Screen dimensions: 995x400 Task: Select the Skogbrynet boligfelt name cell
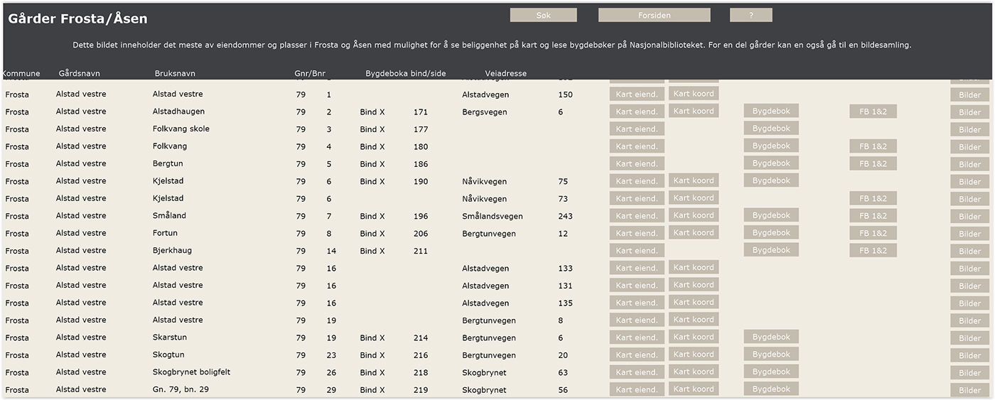[192, 372]
